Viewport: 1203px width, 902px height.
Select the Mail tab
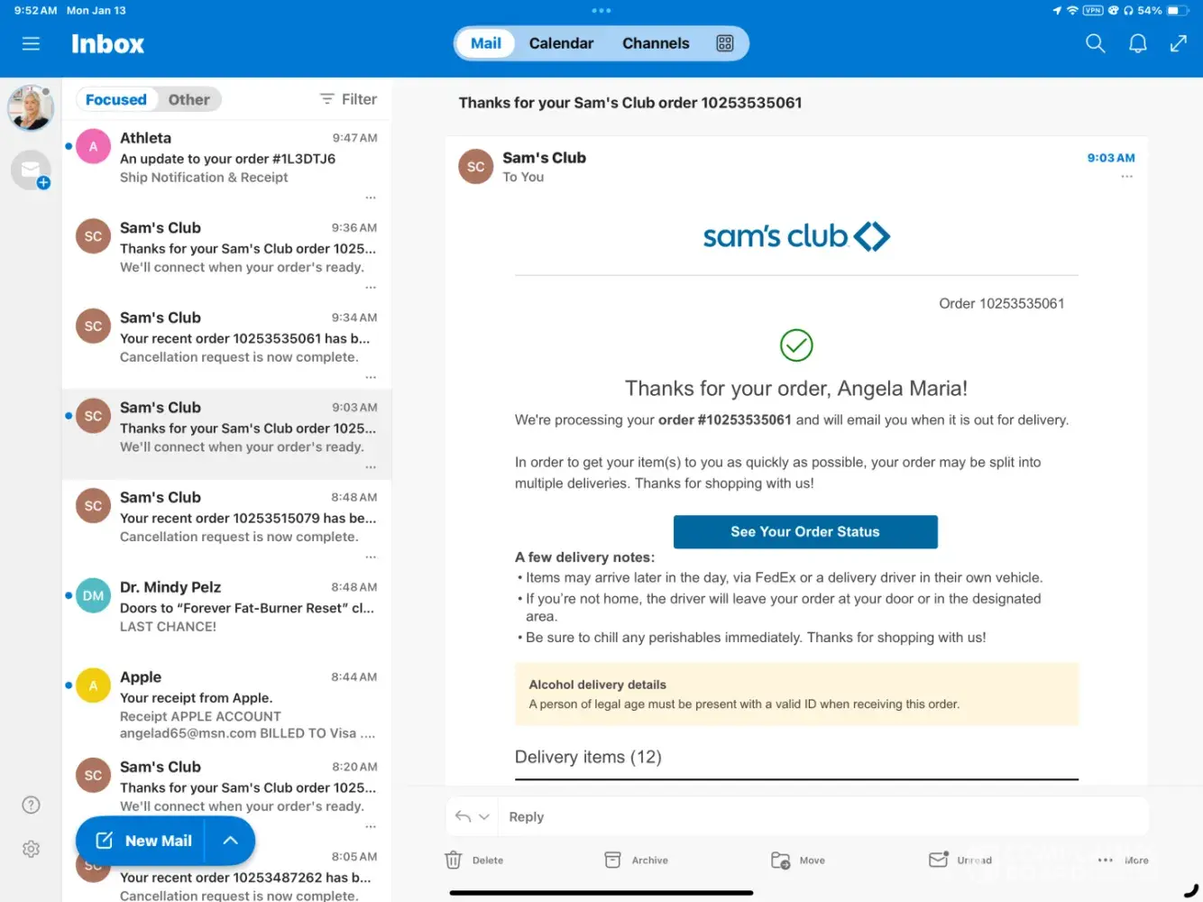[x=485, y=43]
